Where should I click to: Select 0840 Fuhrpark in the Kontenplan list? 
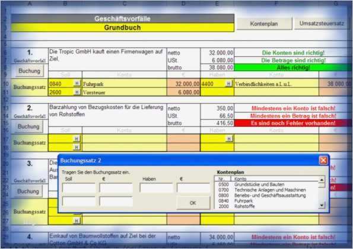click(266, 201)
